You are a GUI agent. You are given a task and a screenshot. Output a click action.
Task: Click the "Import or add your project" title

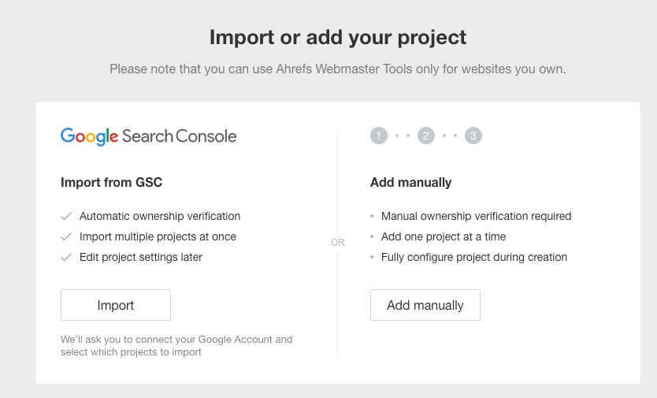(x=338, y=37)
